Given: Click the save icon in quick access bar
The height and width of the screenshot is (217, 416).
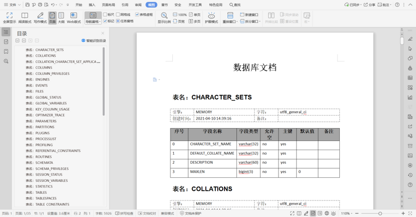Looking at the screenshot, I should pos(27,5).
